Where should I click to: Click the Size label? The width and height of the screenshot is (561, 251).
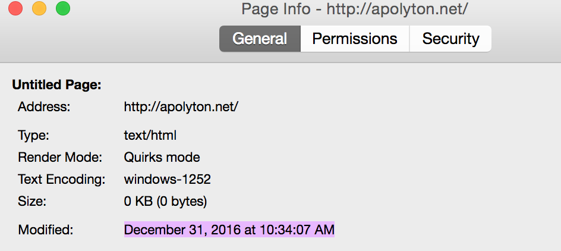coord(31,201)
